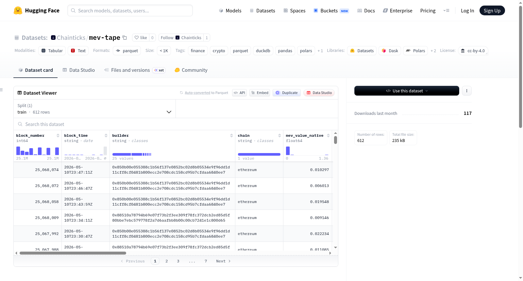Click the page vertical scrollbar

click(521, 67)
